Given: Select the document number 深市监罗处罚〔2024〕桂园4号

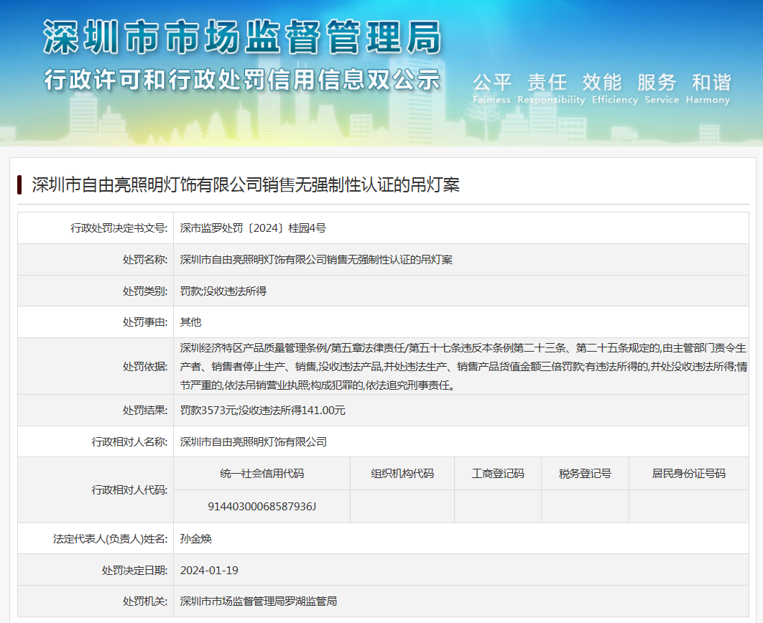Looking at the screenshot, I should (x=253, y=228).
